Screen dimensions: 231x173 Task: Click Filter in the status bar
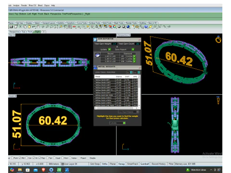[171, 164]
